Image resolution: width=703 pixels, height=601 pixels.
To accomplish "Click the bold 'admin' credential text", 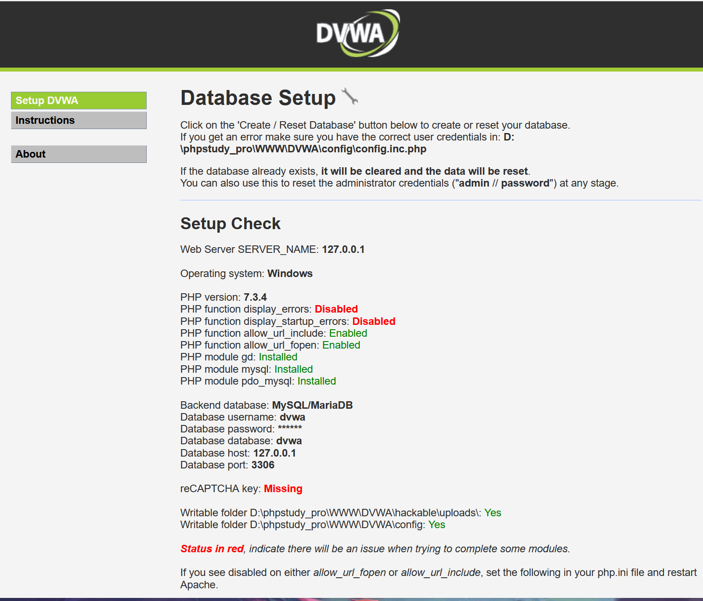I will click(x=474, y=183).
